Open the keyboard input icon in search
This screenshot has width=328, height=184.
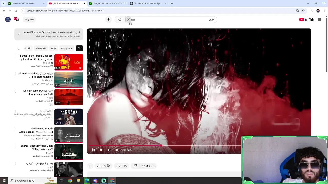pyautogui.click(x=133, y=20)
